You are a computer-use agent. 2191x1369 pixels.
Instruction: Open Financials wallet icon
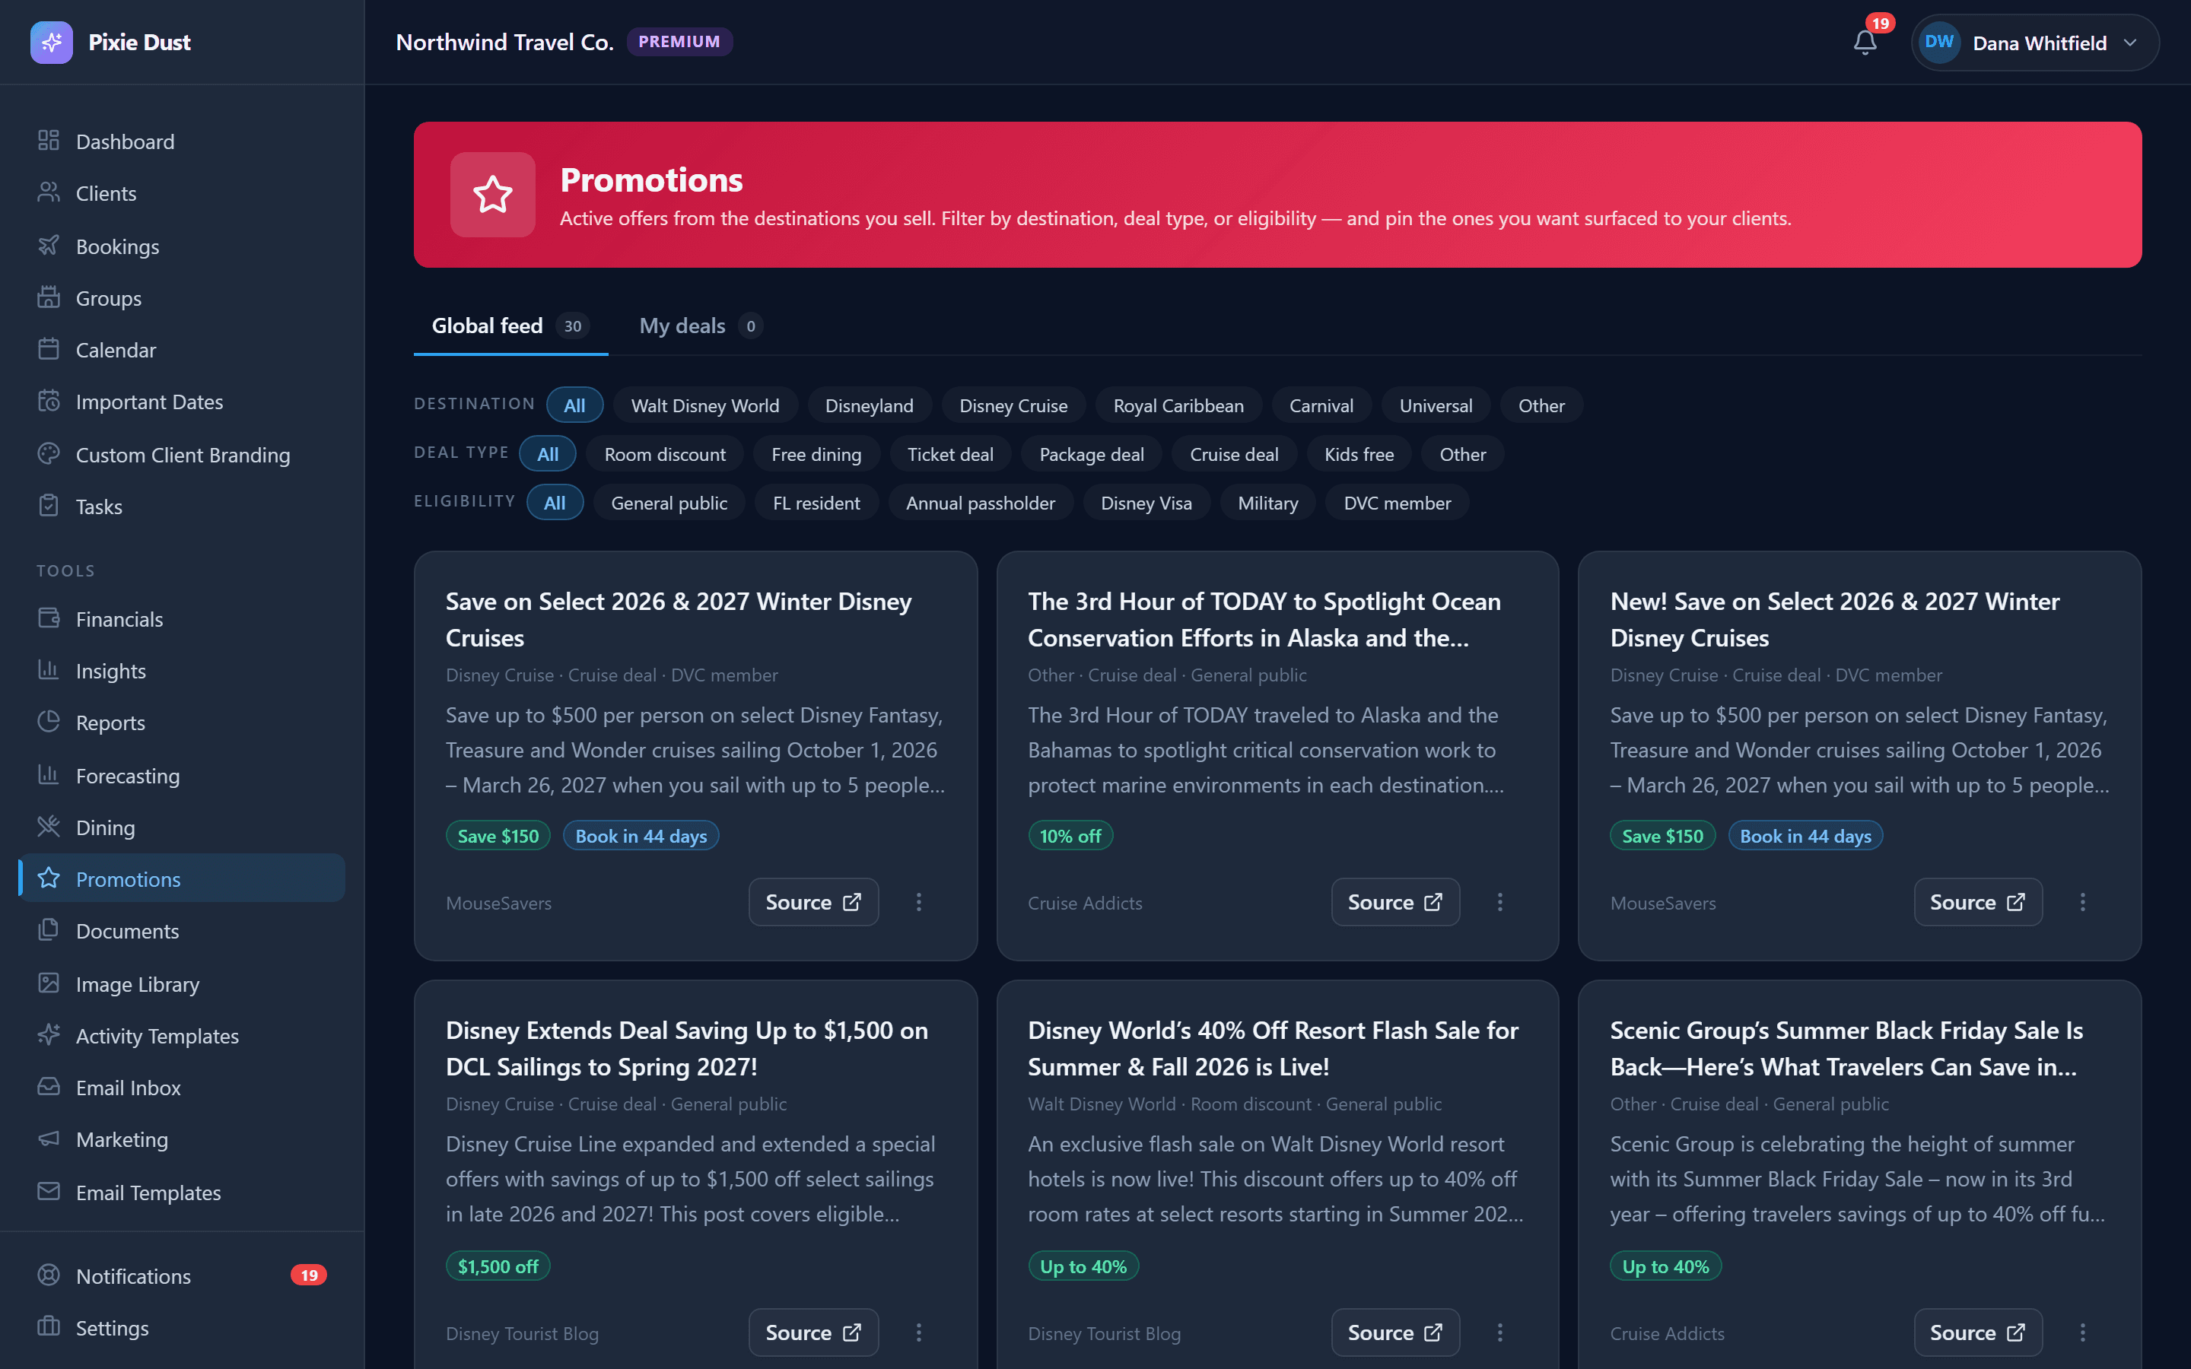(49, 618)
